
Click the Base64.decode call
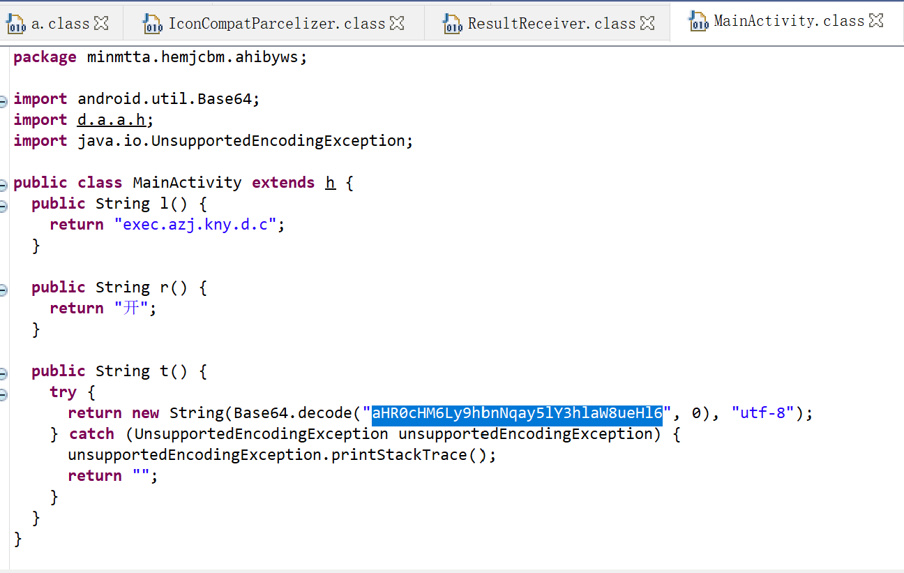pos(293,413)
